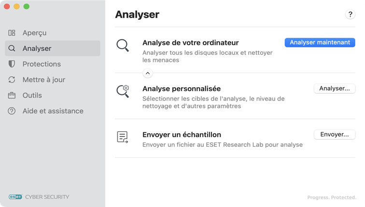Click the Outils briefcase icon
365x207 pixels.
[12, 95]
